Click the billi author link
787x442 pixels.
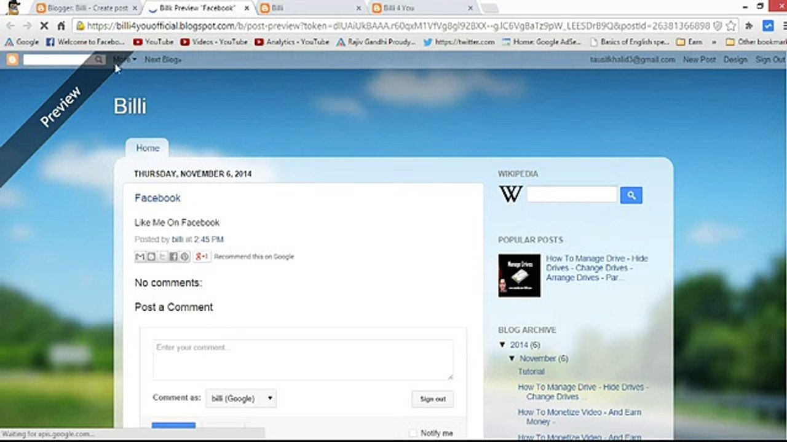tap(178, 239)
